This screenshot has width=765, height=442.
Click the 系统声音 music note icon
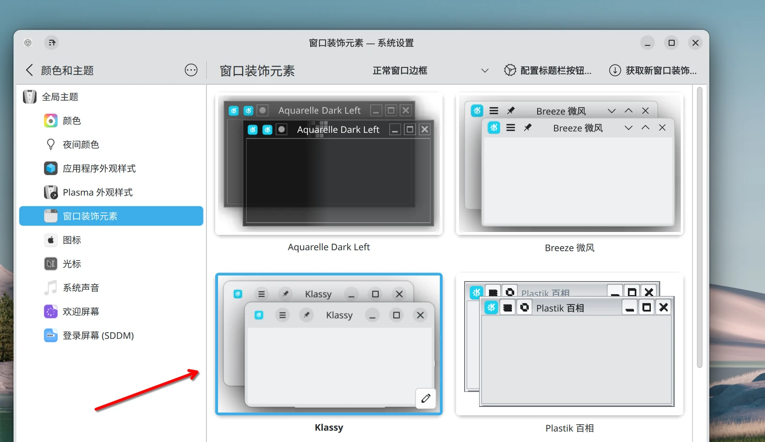click(x=51, y=288)
